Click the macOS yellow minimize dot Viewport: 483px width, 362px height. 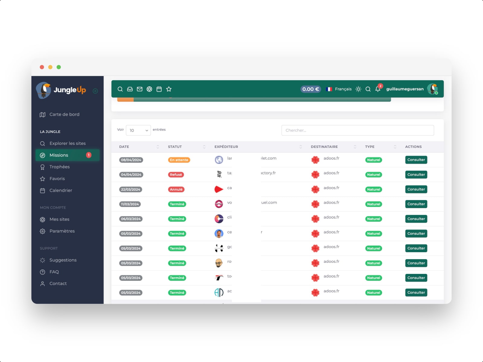click(50, 67)
